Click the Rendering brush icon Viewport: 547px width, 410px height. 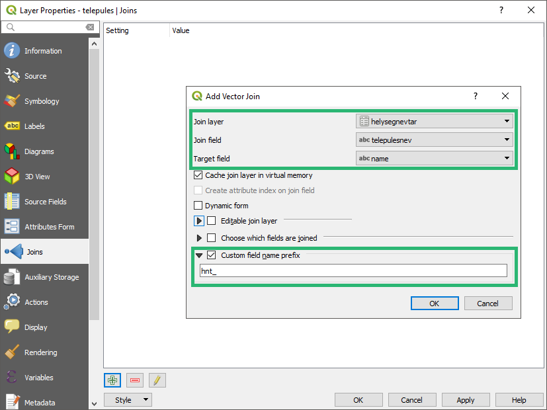click(x=12, y=352)
